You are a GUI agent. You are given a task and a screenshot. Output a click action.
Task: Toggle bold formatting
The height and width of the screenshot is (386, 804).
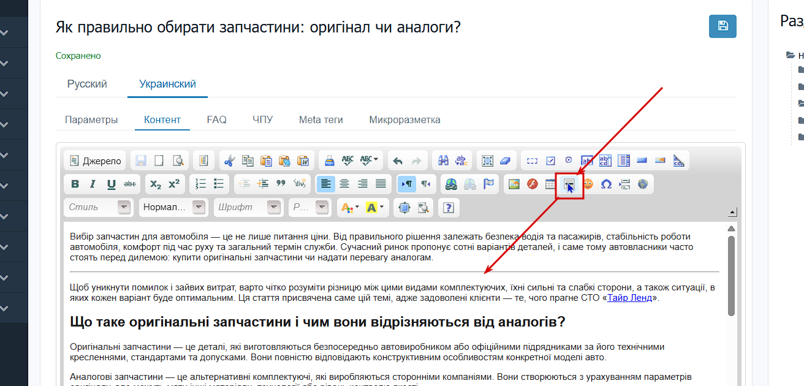pyautogui.click(x=75, y=184)
